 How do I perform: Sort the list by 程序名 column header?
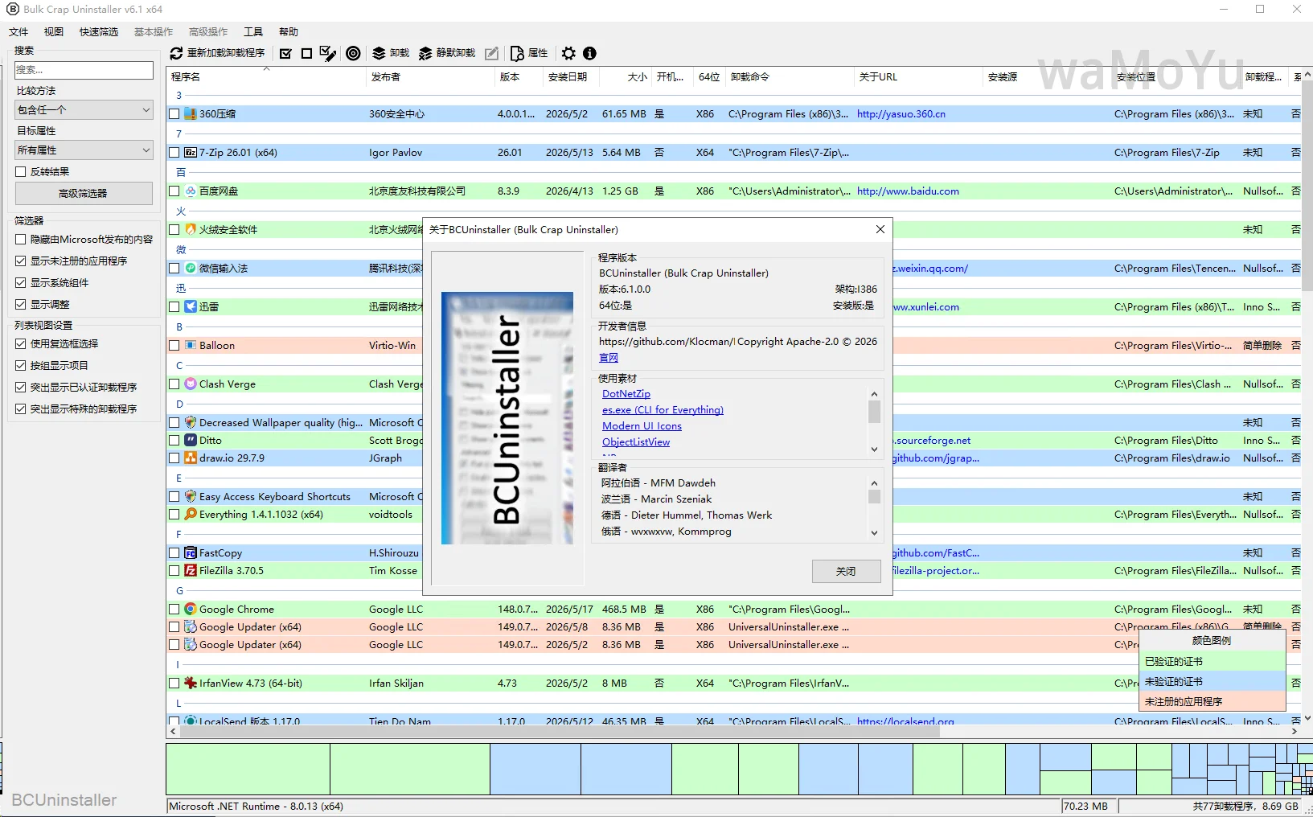(266, 77)
